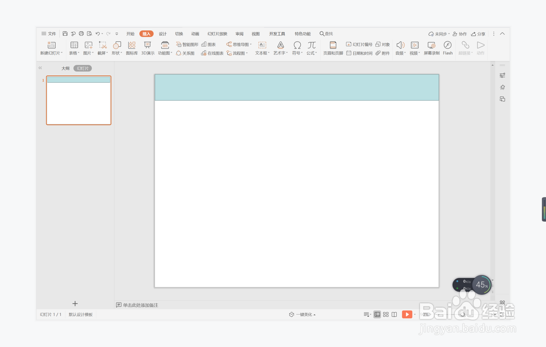Collapse the slide panel with double chevron
546x347 pixels.
click(x=40, y=68)
